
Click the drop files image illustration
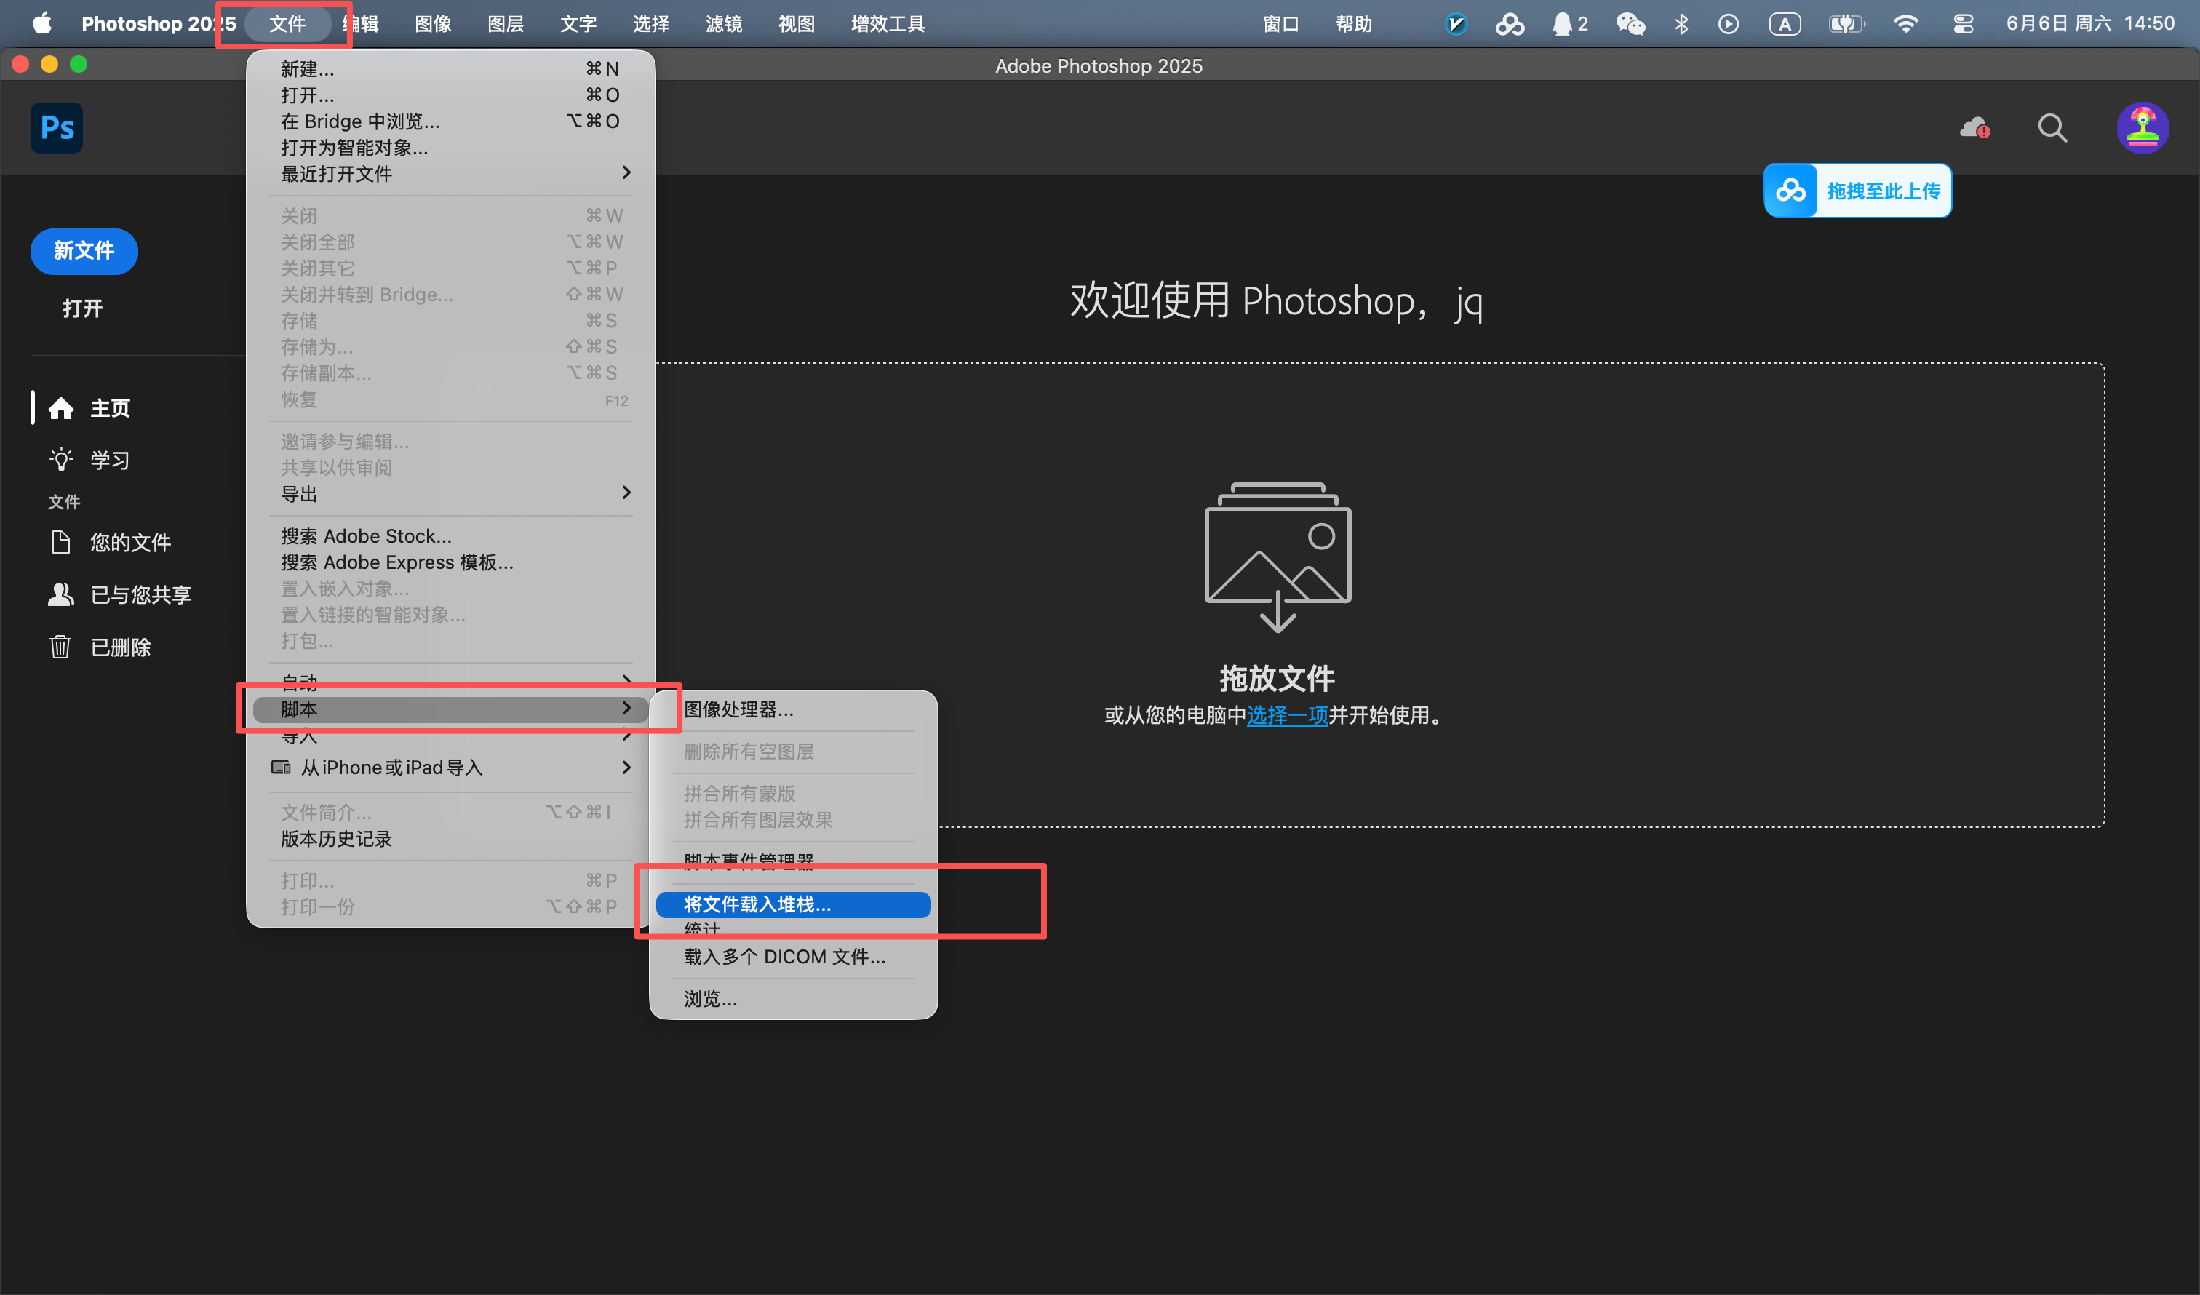(1278, 557)
